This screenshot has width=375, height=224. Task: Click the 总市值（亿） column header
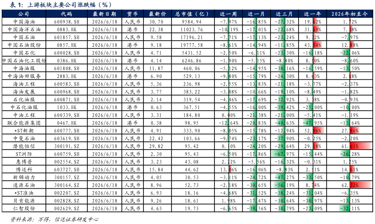point(193,14)
